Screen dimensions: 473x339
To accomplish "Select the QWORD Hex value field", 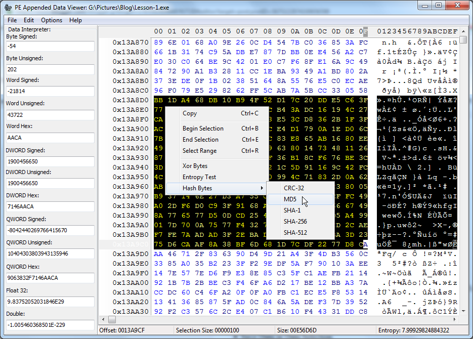I will click(x=49, y=278).
